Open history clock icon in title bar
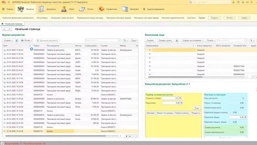 click(x=238, y=2)
